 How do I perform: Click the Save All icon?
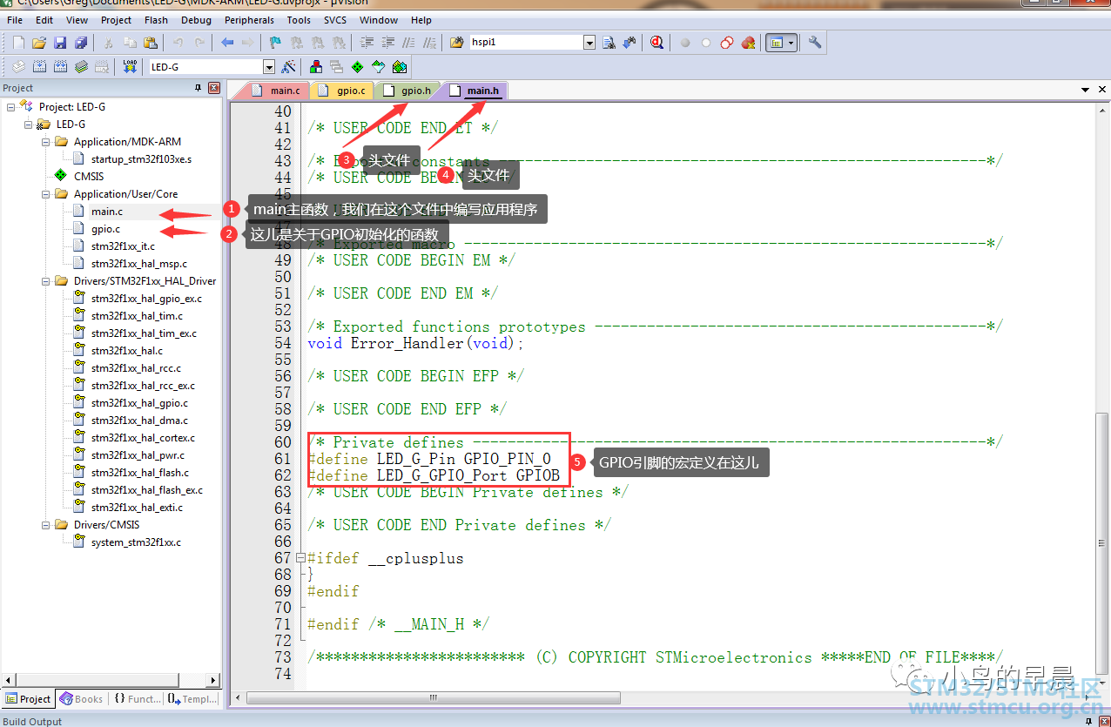coord(81,42)
